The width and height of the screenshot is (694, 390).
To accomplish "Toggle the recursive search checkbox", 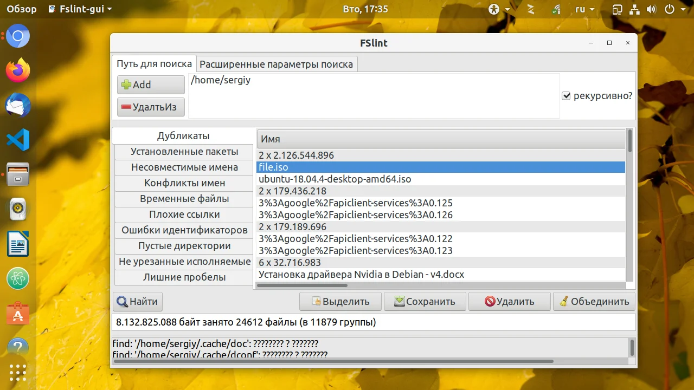I will [x=566, y=96].
